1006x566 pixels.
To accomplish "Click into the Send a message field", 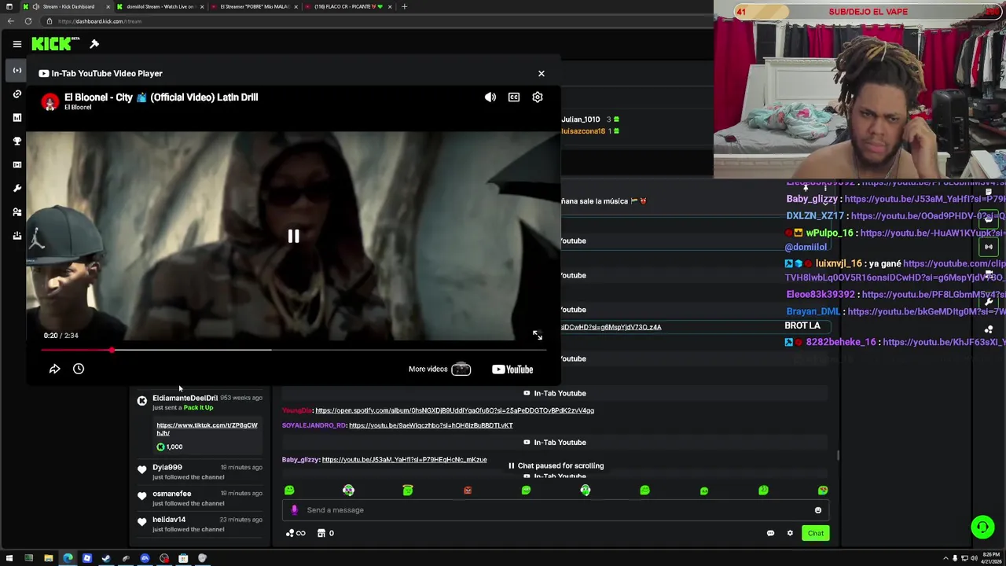I will click(556, 510).
